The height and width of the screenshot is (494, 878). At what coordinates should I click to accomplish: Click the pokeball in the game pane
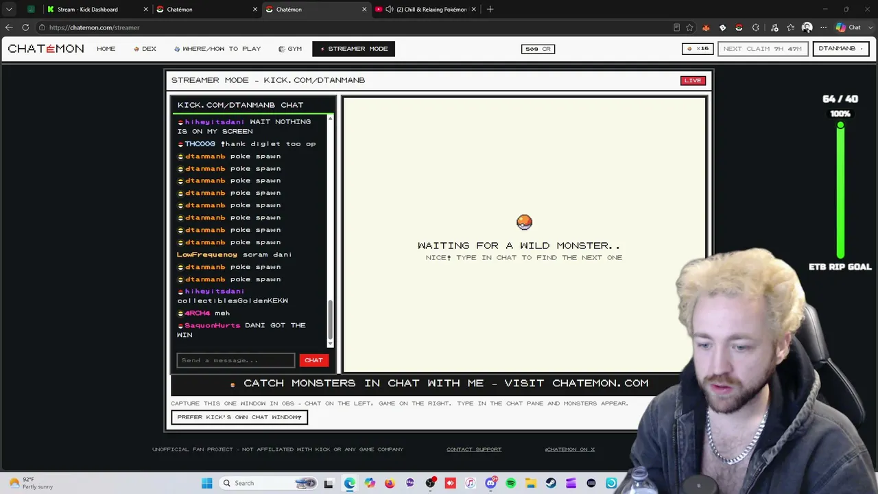[x=524, y=222]
